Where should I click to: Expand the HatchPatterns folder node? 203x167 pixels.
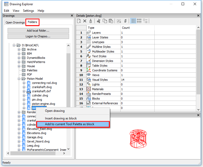pyautogui.click(x=19, y=62)
